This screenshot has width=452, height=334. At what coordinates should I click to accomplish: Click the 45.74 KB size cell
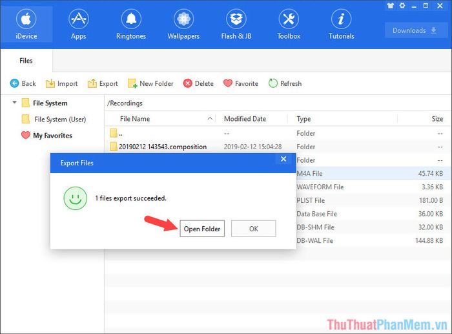(x=431, y=173)
